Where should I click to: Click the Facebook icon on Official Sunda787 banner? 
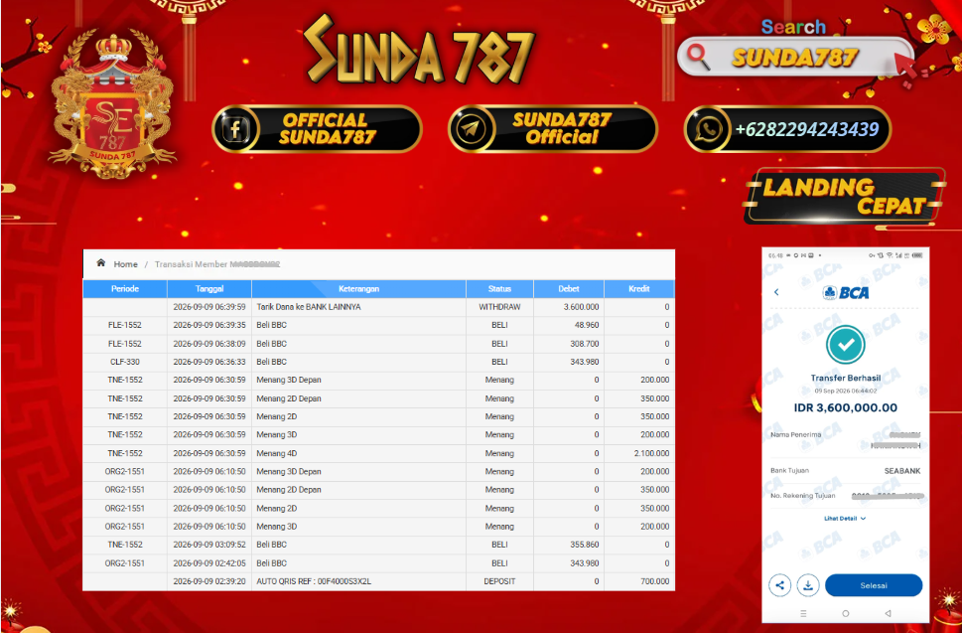coord(235,129)
